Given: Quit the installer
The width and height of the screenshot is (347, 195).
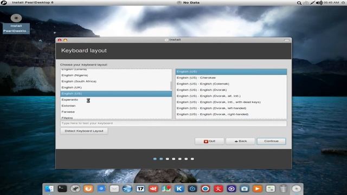Looking at the screenshot, I should pos(209,141).
